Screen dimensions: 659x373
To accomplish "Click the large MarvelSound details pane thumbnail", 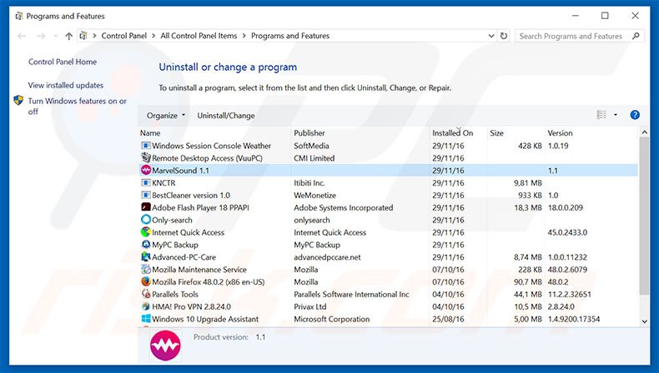I will click(165, 346).
